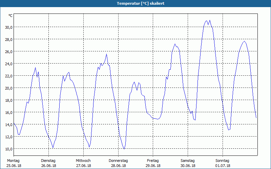Click the Thursday morning minimum near 10 degrees
The height and width of the screenshot is (169, 271).
point(124,149)
